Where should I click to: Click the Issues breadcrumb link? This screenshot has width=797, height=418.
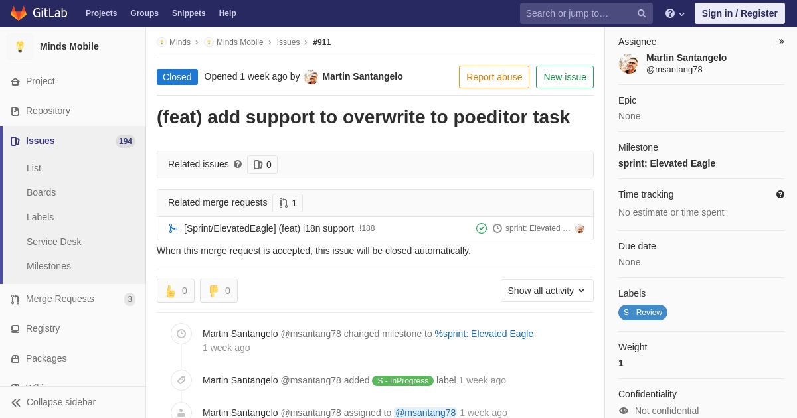point(288,42)
